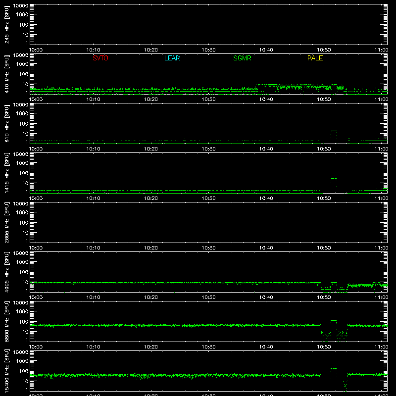Image resolution: width=396 pixels, height=396 pixels.
Task: Click the 10:40 tick label under 410 MHz plot
Action: point(266,99)
